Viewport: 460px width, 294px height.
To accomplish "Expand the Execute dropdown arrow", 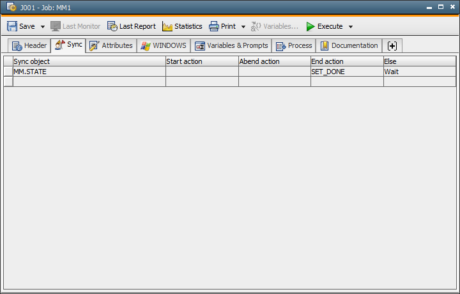I will pyautogui.click(x=351, y=27).
